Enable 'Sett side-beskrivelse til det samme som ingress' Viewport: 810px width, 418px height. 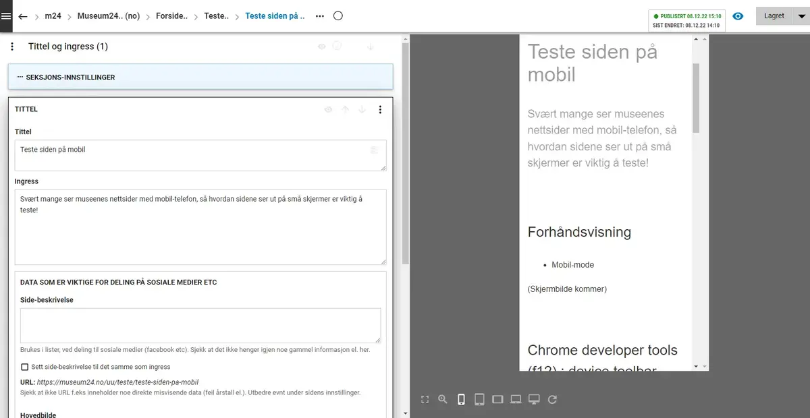tap(25, 367)
